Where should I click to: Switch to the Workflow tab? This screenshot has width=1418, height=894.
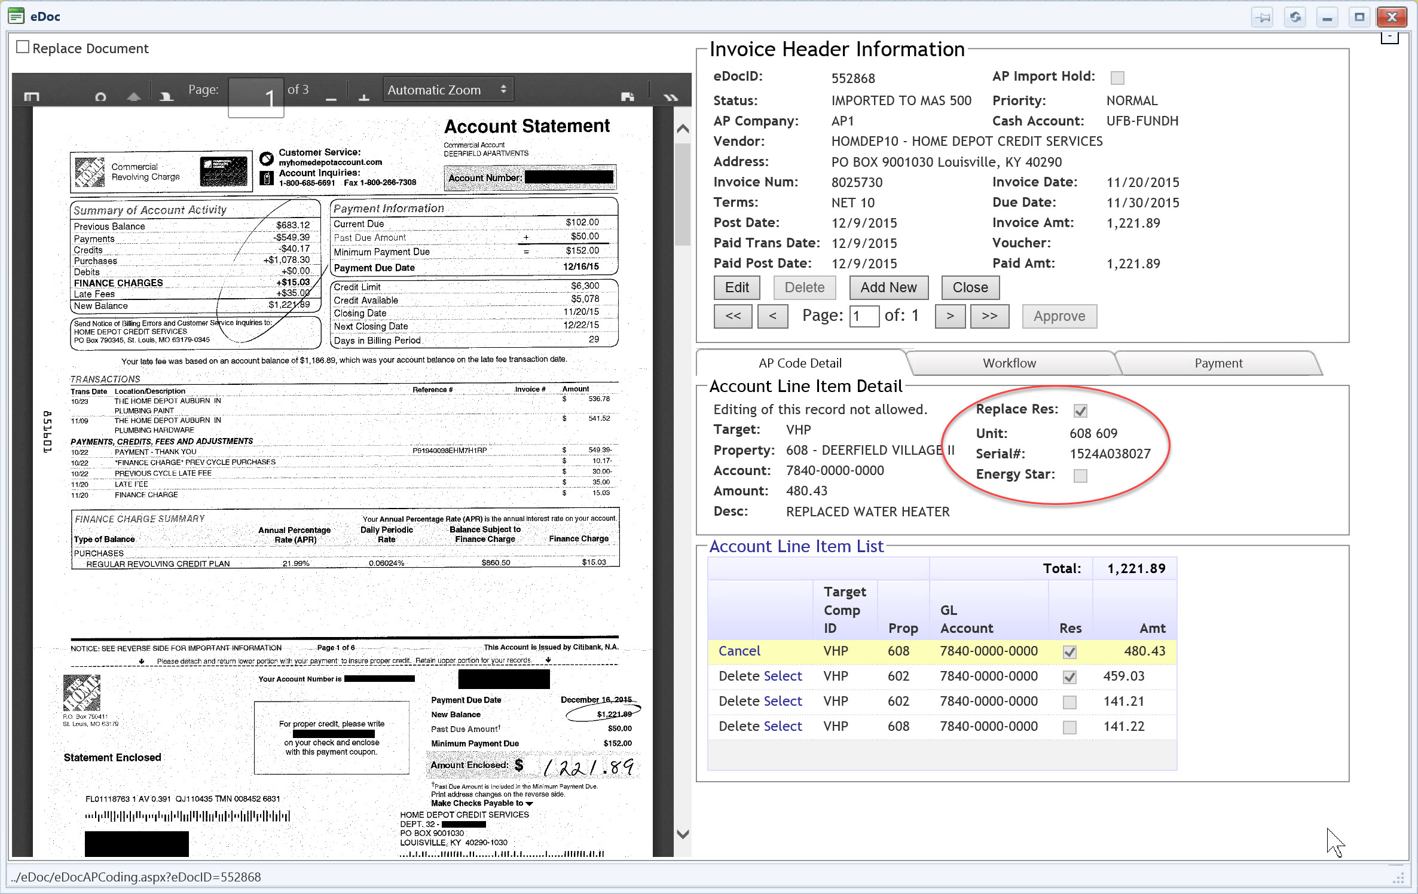tap(1009, 363)
